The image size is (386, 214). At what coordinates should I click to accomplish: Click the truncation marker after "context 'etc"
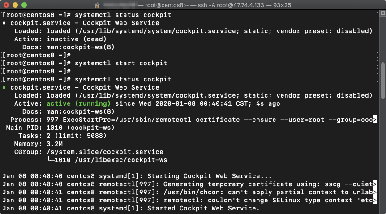click(x=375, y=200)
